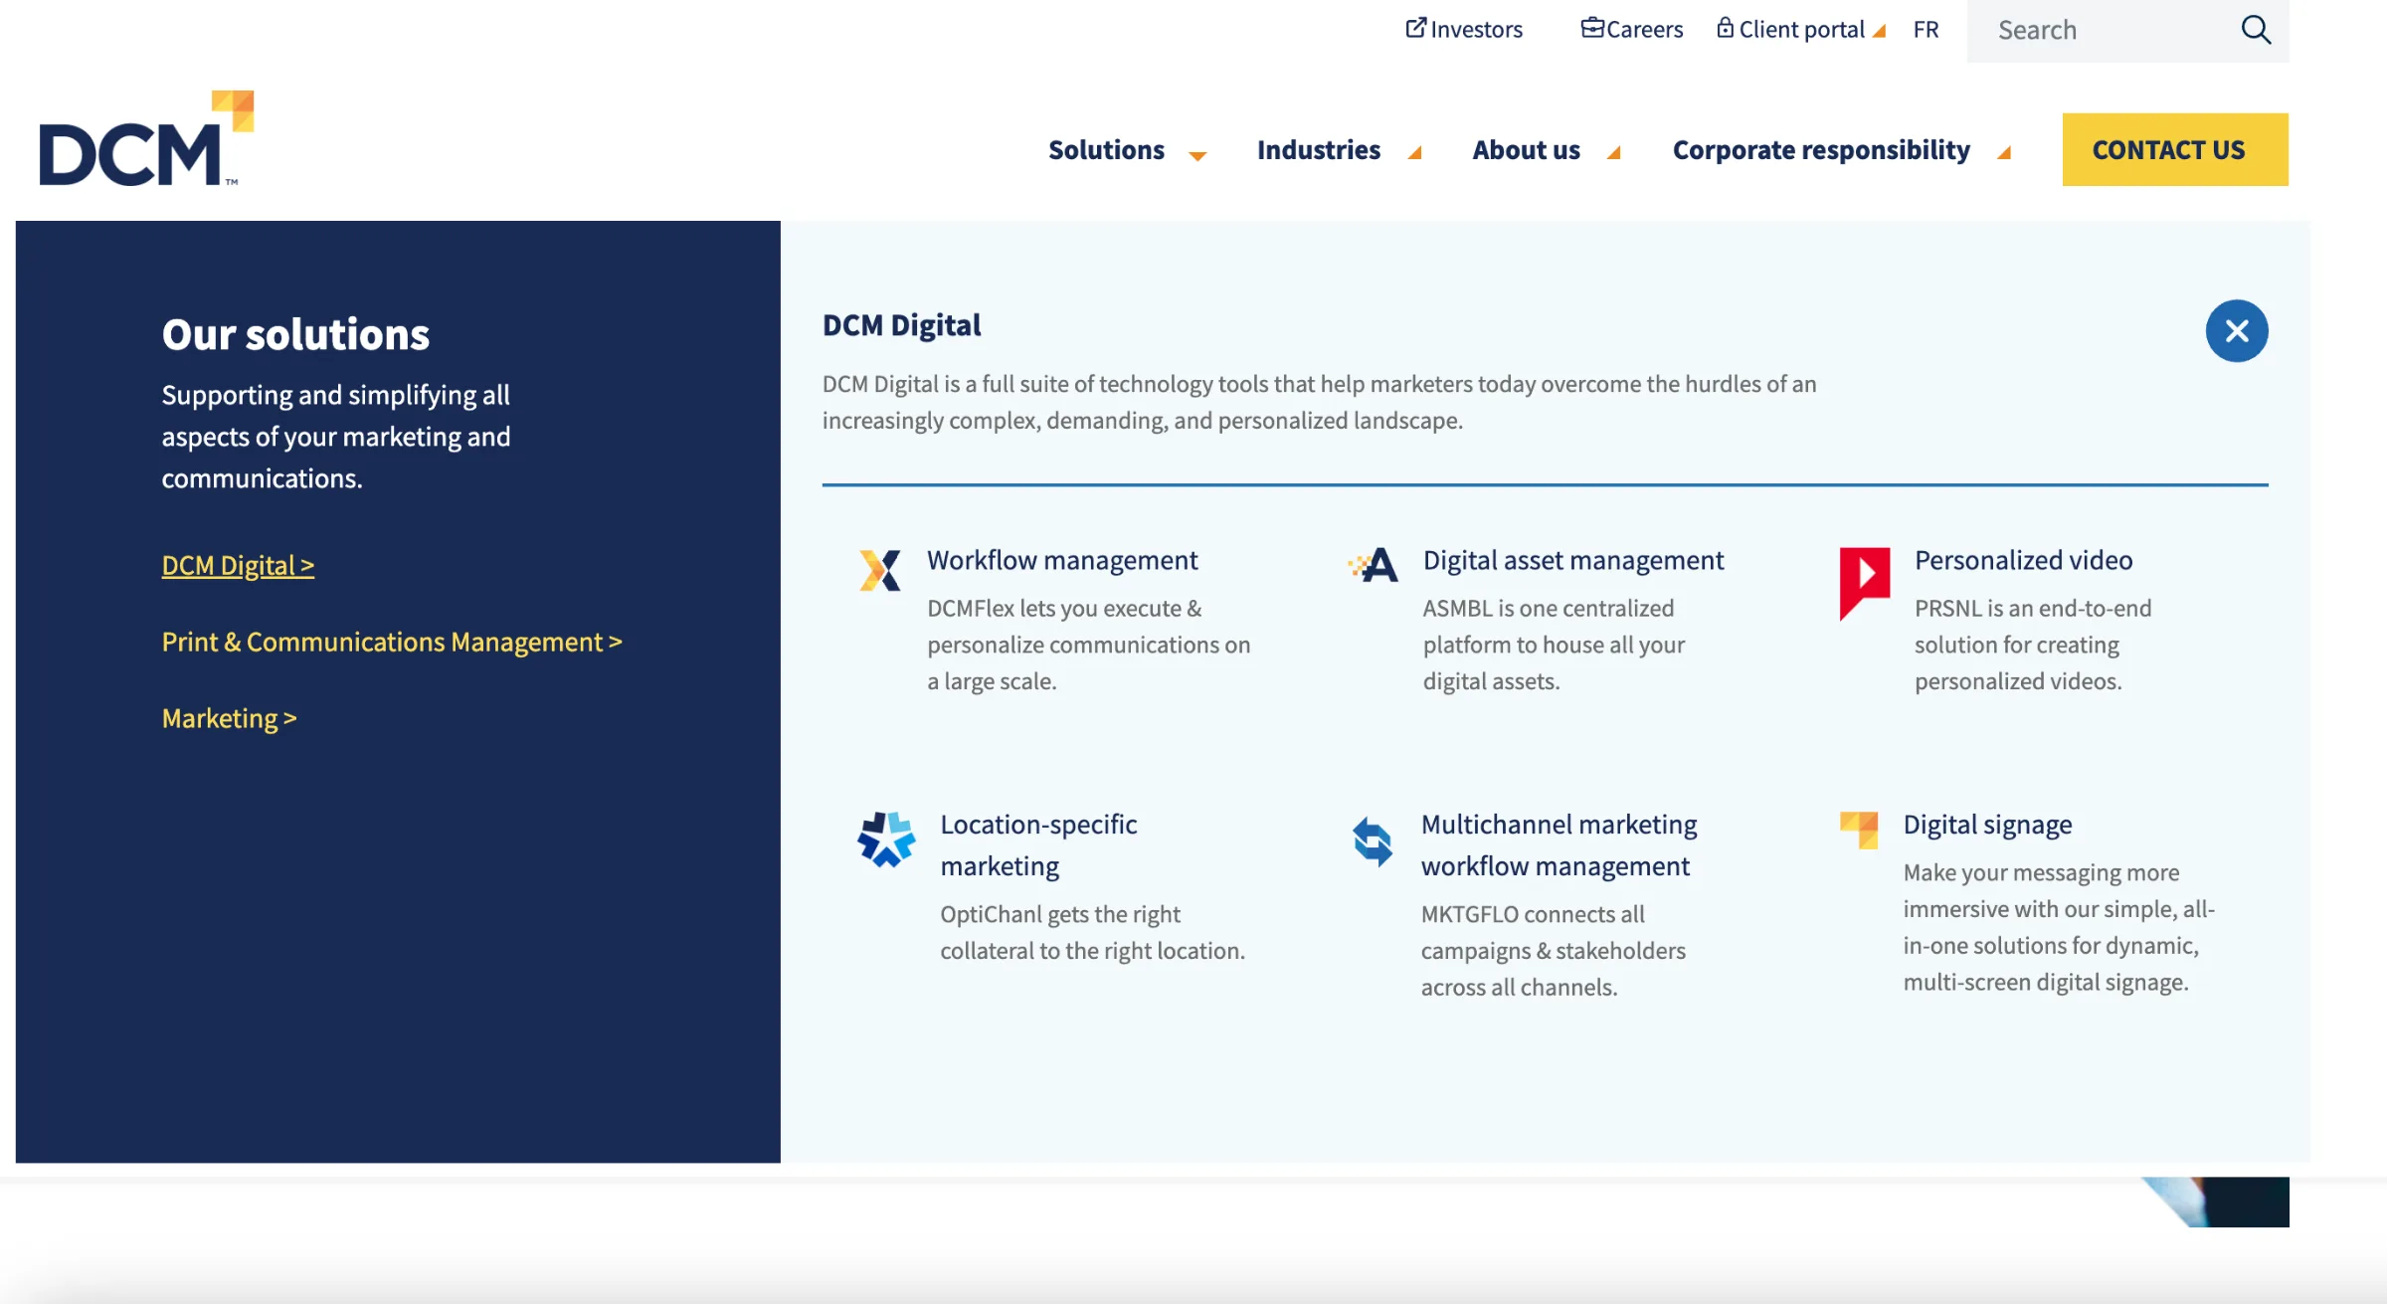The image size is (2387, 1304).
Task: Open the Digital signage heading
Action: tap(1987, 825)
